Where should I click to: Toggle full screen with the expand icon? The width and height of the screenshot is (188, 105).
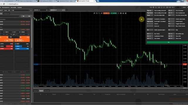[173, 7]
